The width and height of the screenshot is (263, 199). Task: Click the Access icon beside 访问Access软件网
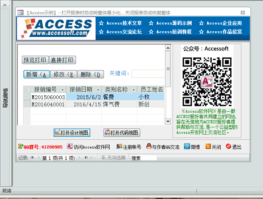tap(70, 146)
